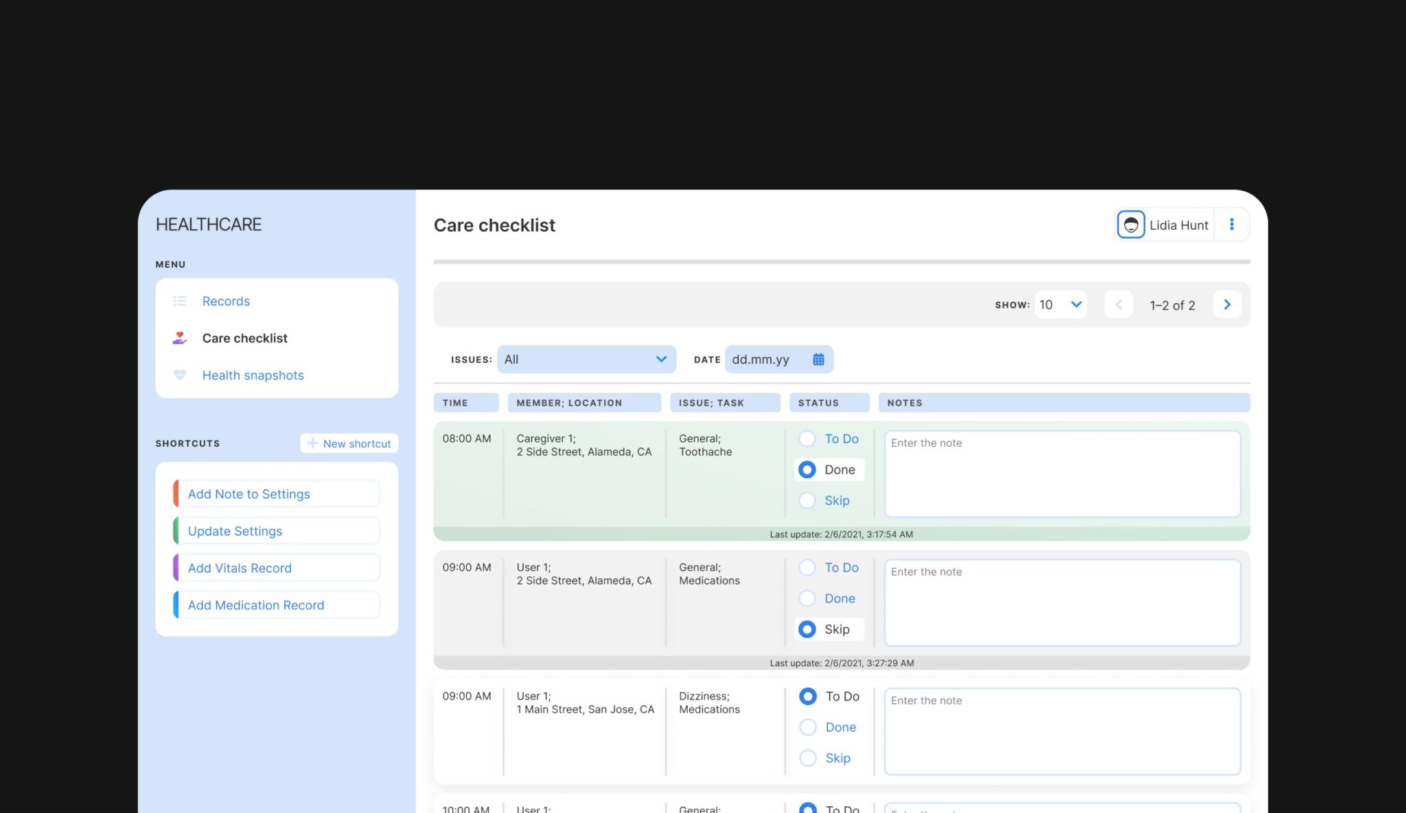Click the Lidia Hunt user name
1406x813 pixels.
[x=1179, y=225]
